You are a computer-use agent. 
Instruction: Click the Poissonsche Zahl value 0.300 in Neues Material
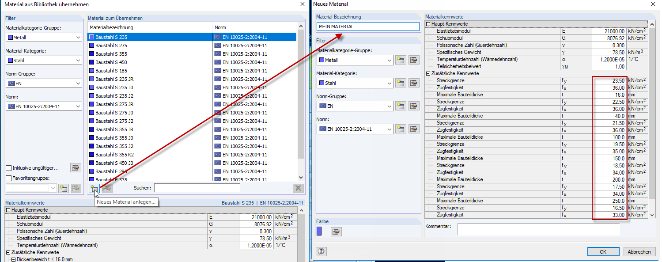609,45
